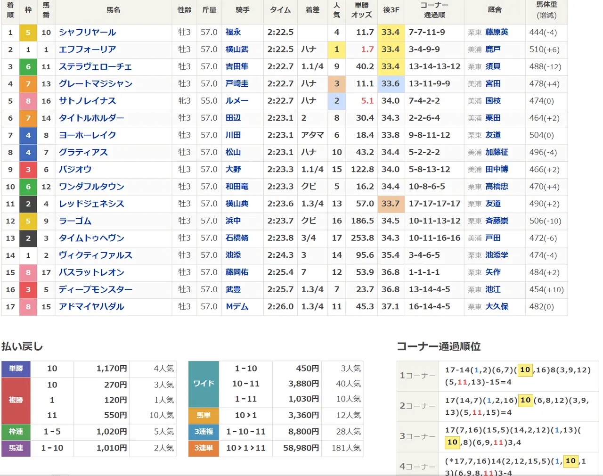The height and width of the screenshot is (476, 603).
Task: Select the 58,980円 trifecta payout amount
Action: coord(301,448)
